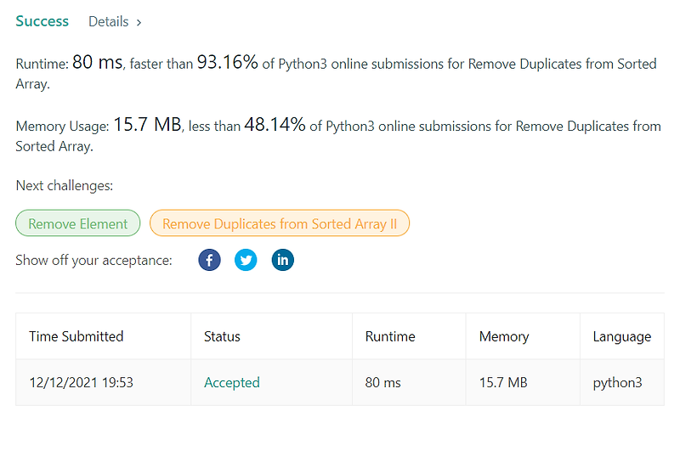Click the 80 ms cell in table
680x462 pixels.
click(x=383, y=383)
